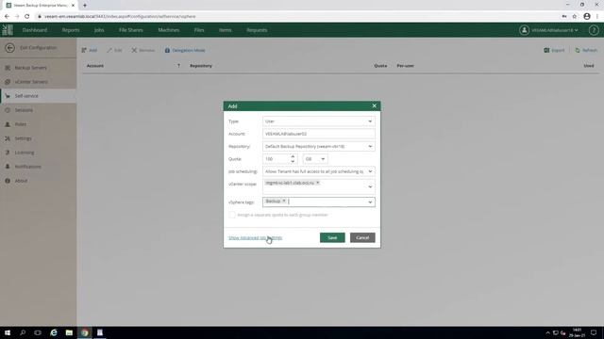Open the Type dropdown in Add dialog
604x339 pixels.
319,121
